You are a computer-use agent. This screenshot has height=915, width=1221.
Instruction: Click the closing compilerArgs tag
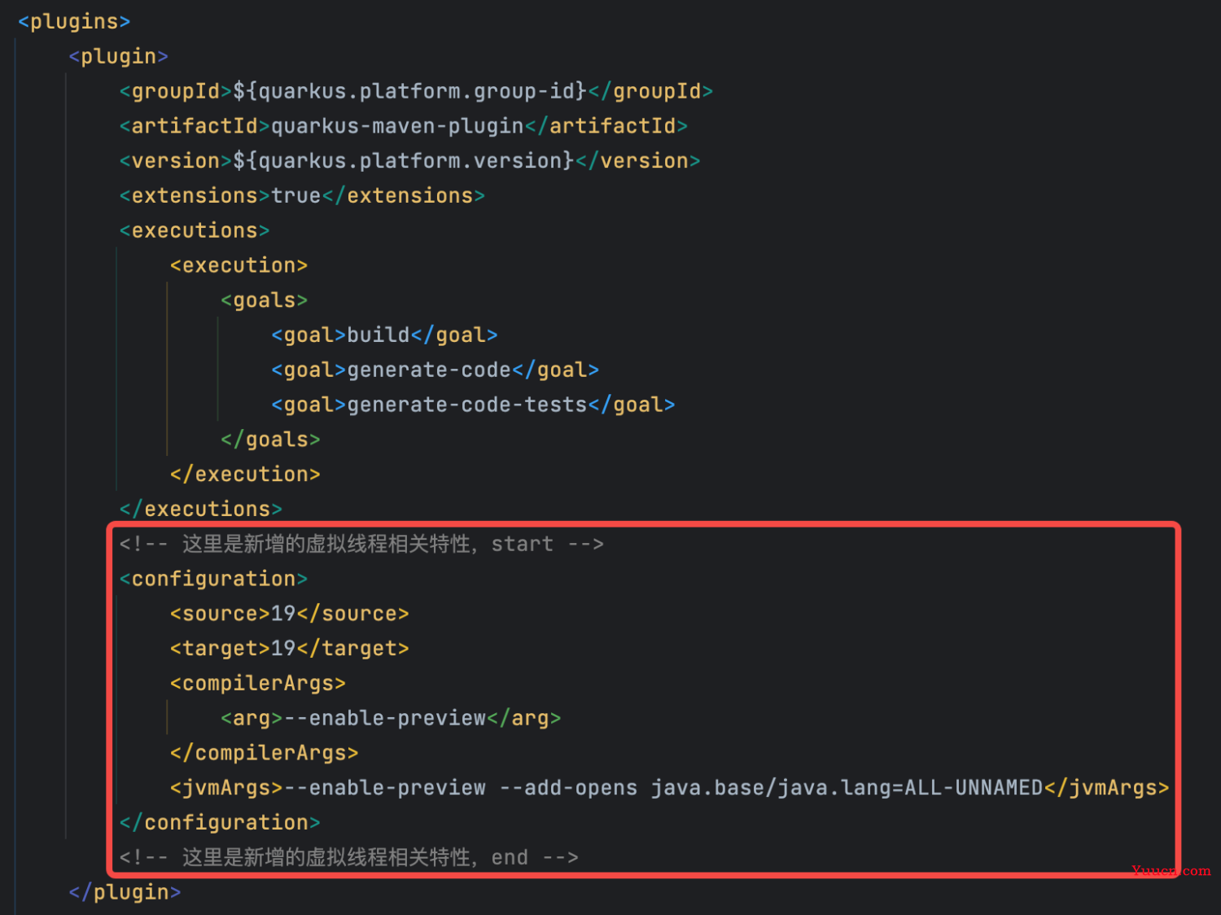pyautogui.click(x=264, y=754)
